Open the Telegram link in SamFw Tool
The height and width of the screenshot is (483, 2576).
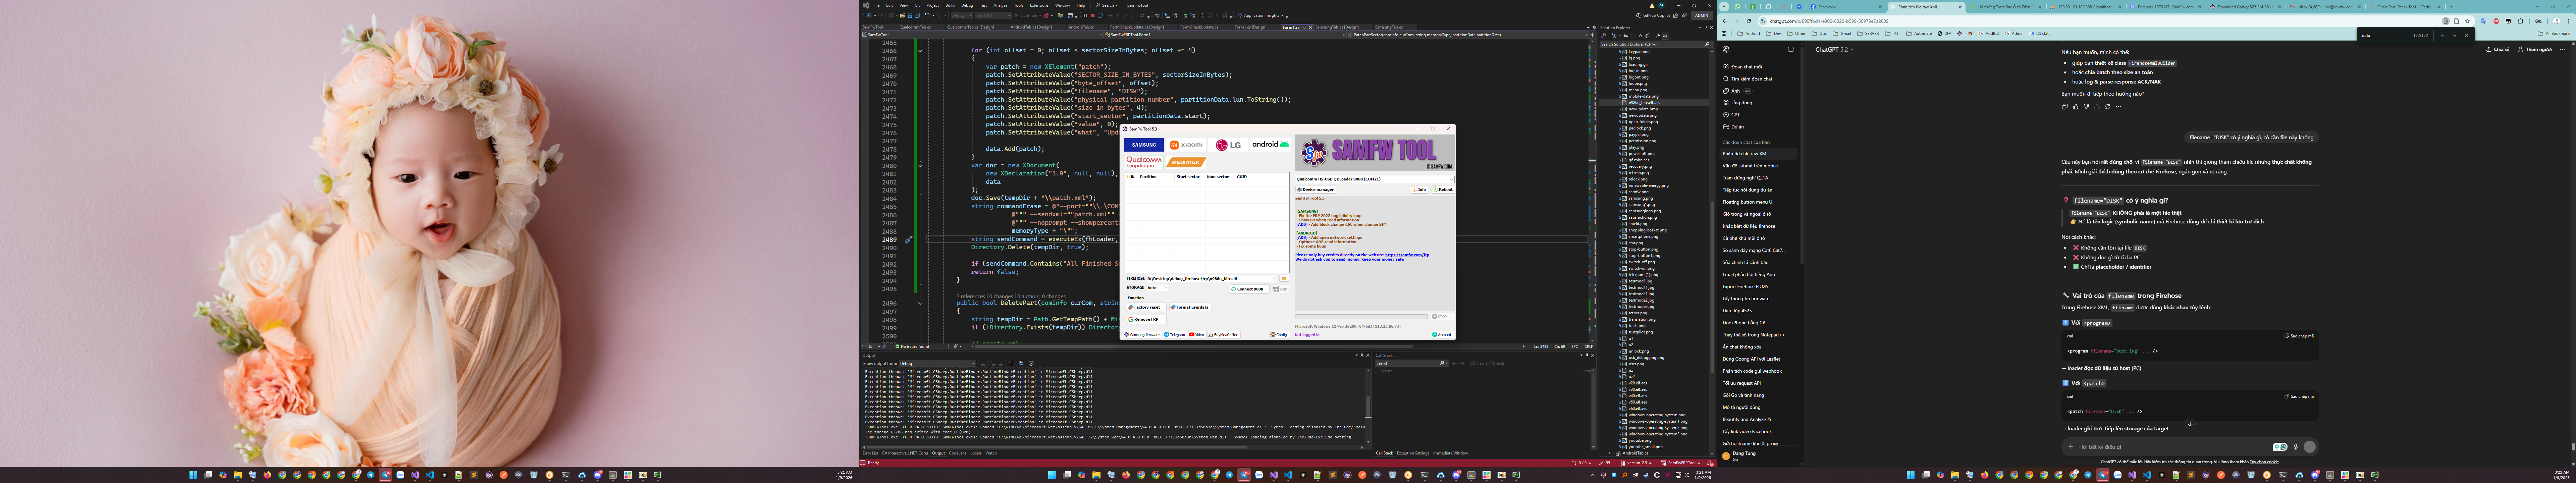click(1175, 335)
